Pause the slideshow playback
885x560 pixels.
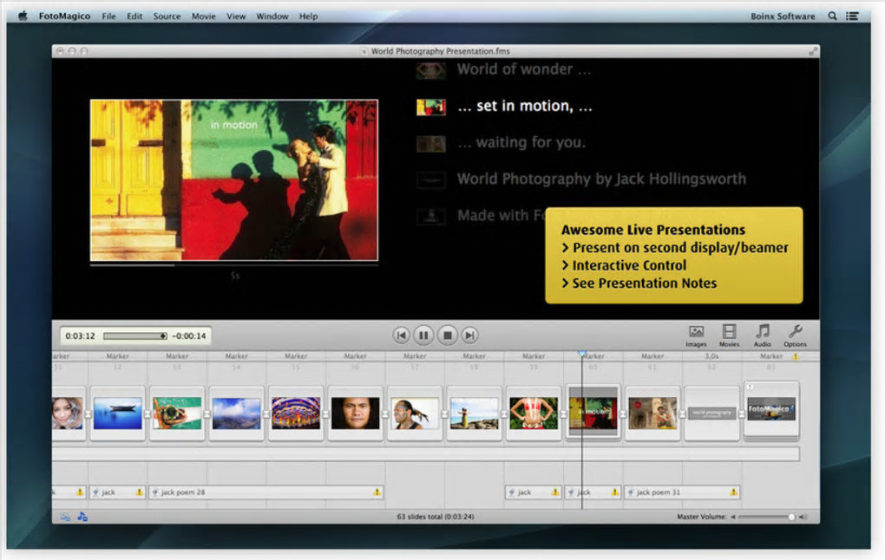pyautogui.click(x=423, y=335)
